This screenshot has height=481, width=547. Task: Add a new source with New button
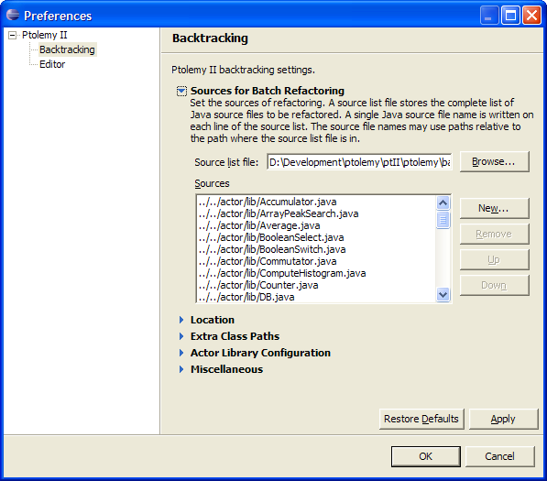(x=494, y=208)
